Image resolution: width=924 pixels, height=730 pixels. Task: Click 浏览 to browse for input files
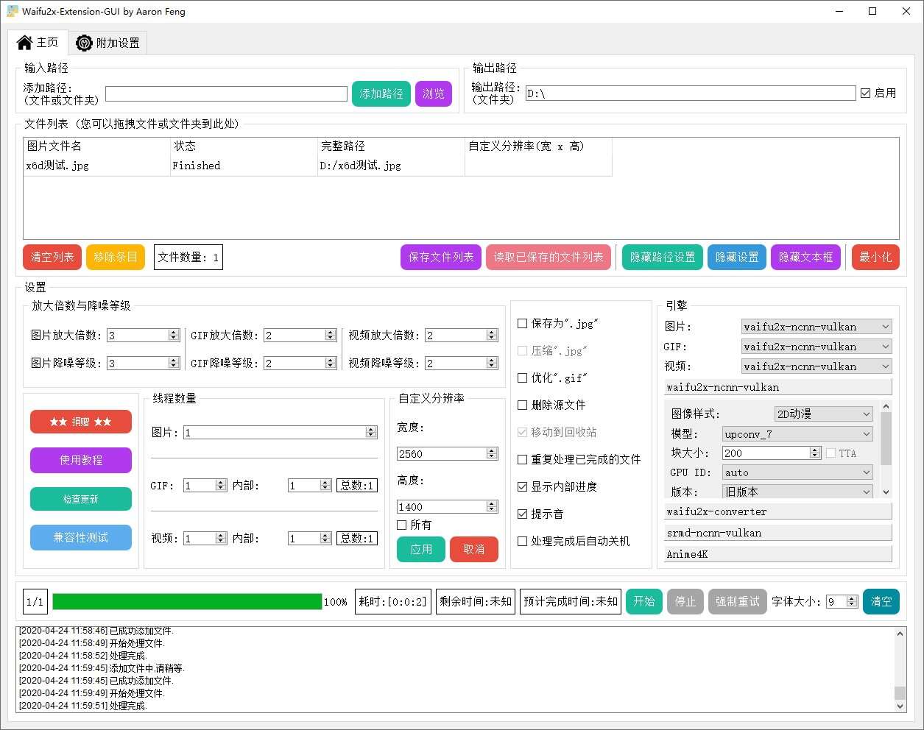433,93
